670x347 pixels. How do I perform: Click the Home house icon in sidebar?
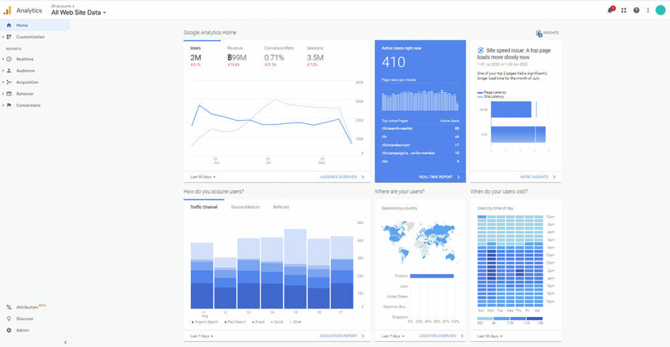9,25
